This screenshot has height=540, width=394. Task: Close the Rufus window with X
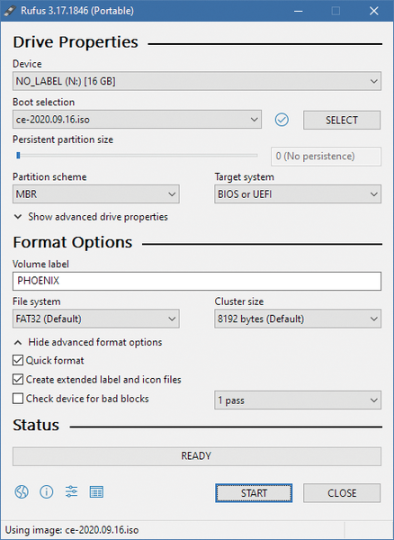[373, 11]
